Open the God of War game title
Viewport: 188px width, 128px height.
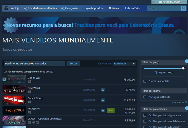(34, 78)
